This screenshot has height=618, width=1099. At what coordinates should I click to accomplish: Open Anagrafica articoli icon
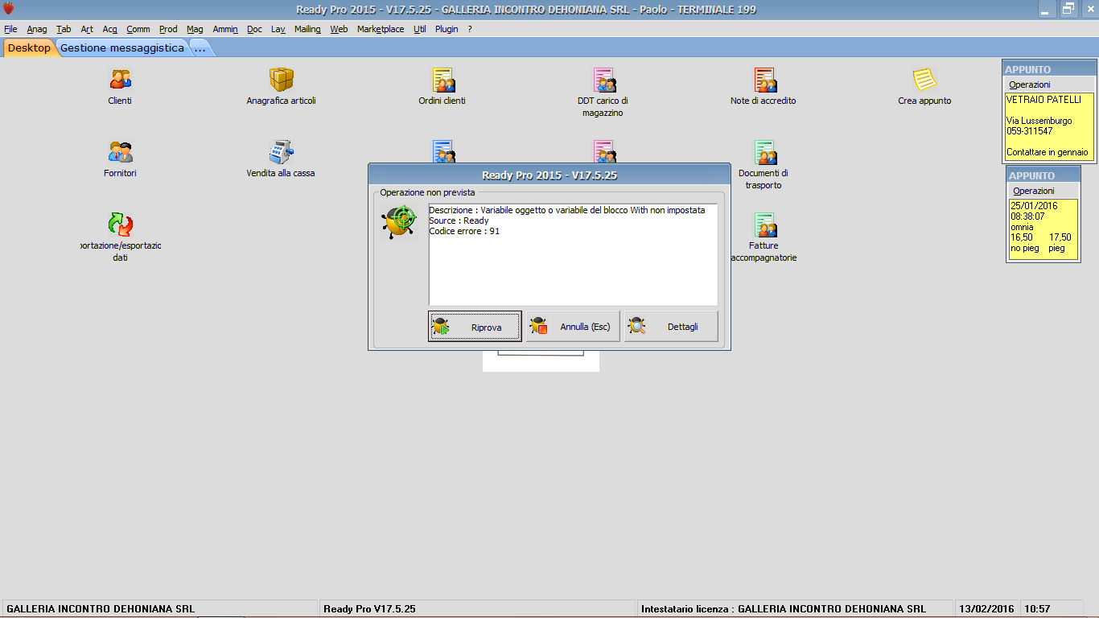pyautogui.click(x=281, y=80)
